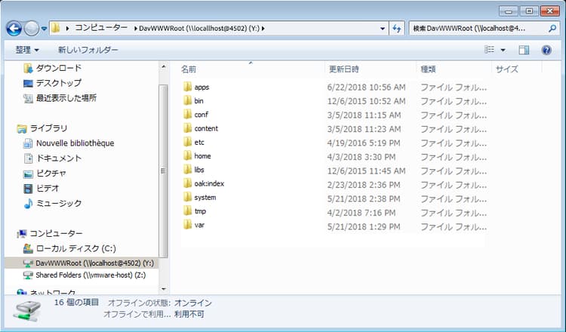566x332 pixels.
Task: Open the recent locations history arrow
Action: pyautogui.click(x=44, y=29)
